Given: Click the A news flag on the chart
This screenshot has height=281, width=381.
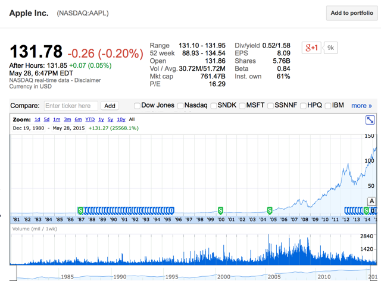Looking at the screenshot, I should [x=371, y=201].
